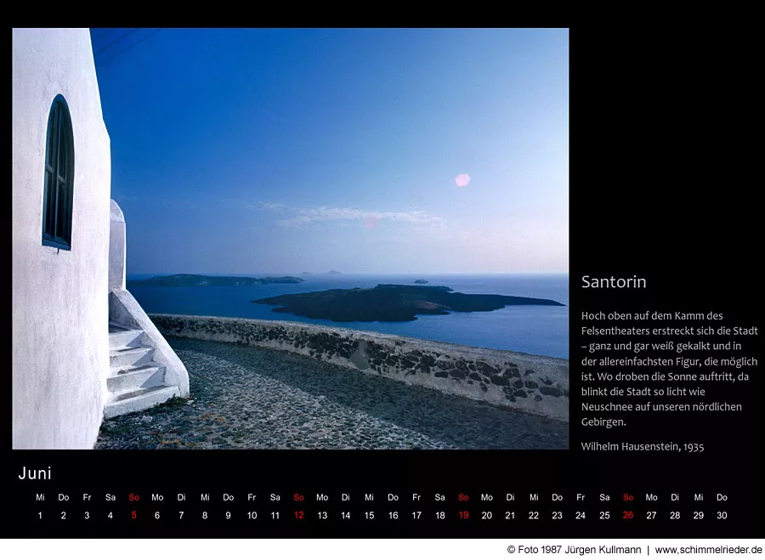This screenshot has width=765, height=560.
Task: Select date 22 in the calendar
Action: 534,515
